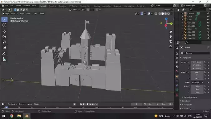Screen dimensions: 211x119
Task: Open the Texture properties tab
Action: coord(177,95)
